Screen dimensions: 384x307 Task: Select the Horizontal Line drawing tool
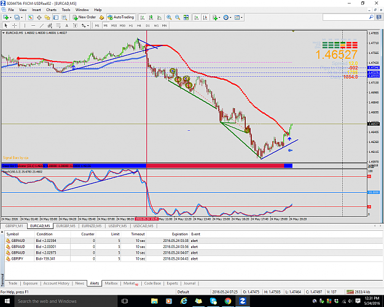click(x=33, y=25)
